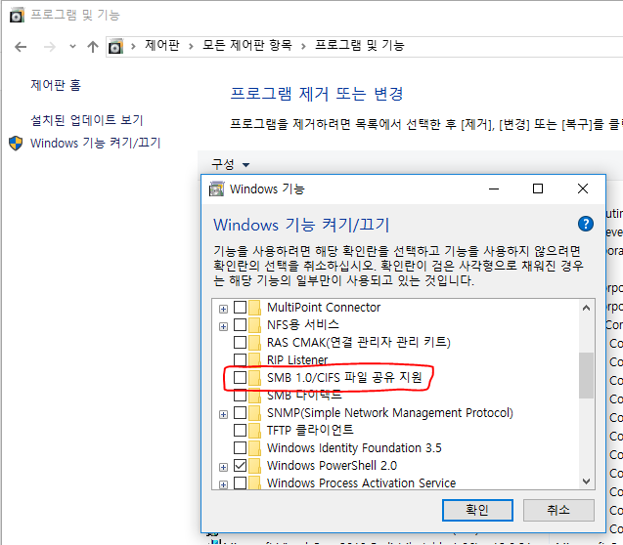Screen dimensions: 623x545
Task: Select the RIP Listener label
Action: pos(297,359)
